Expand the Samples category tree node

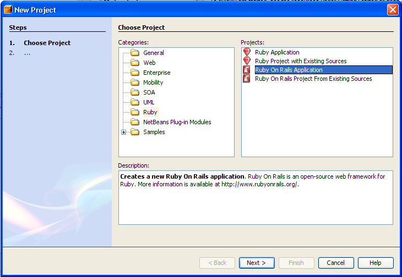[123, 132]
